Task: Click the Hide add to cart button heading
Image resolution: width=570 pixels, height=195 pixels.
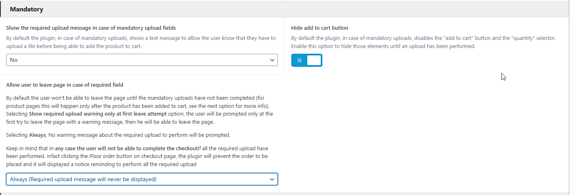Action: click(320, 28)
